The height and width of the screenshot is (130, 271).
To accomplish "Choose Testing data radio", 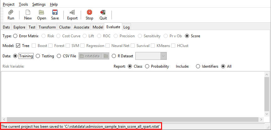I will (38, 56).
